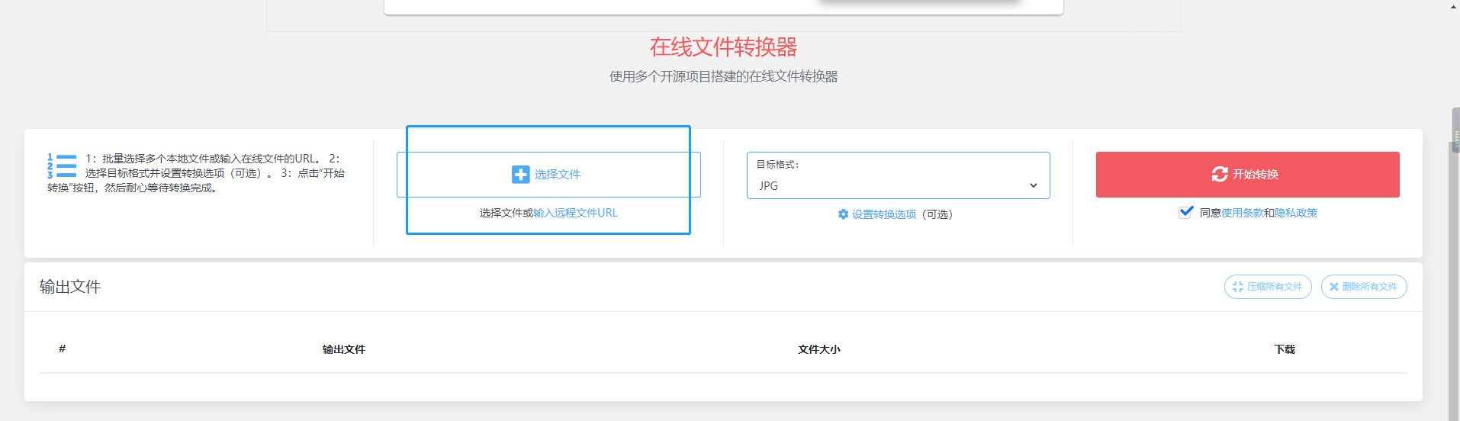Click subtitle 使用多个开源项目搭建的在线文件转换器
The width and height of the screenshot is (1460, 421).
[x=723, y=76]
